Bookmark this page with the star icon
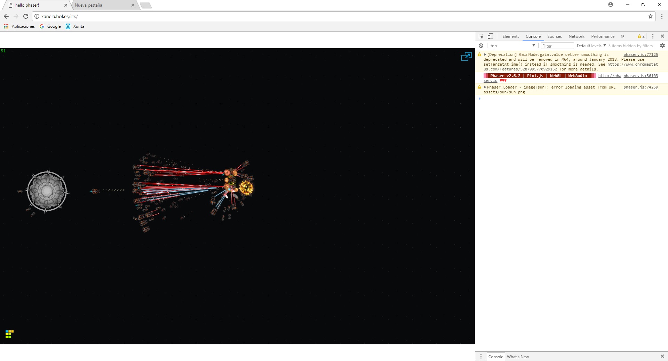 pos(650,16)
